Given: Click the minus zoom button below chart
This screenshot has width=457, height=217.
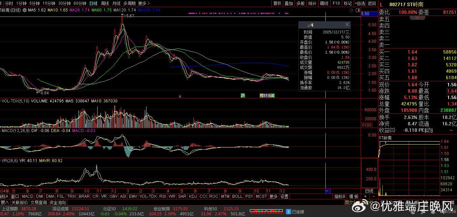Looking at the screenshot, I should coord(373,196).
